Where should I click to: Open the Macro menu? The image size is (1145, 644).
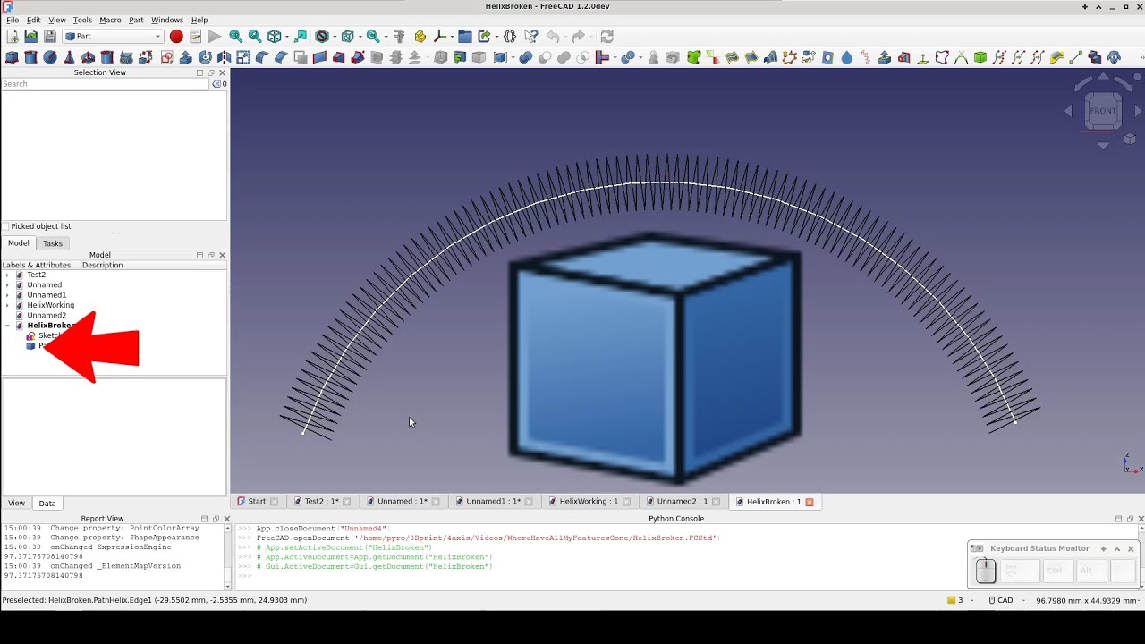click(x=110, y=20)
